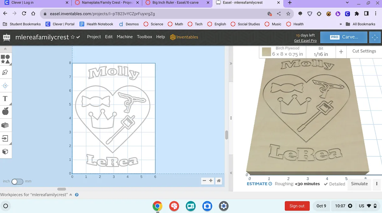This screenshot has height=213, width=382.
Task: Select the Pen drawing tool
Action: click(x=5, y=72)
